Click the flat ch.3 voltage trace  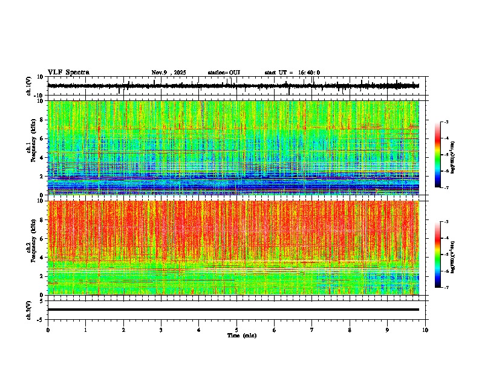(233, 310)
